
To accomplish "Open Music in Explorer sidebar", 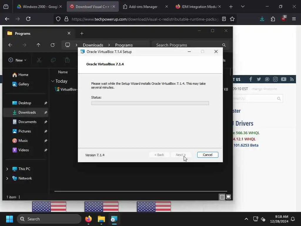I will (23, 141).
